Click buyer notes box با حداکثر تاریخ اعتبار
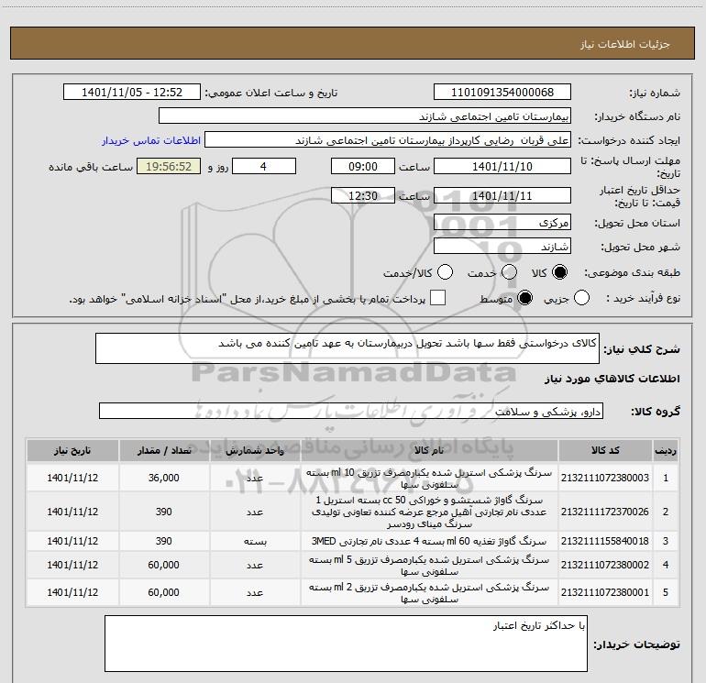This screenshot has width=706, height=683. click(x=346, y=644)
